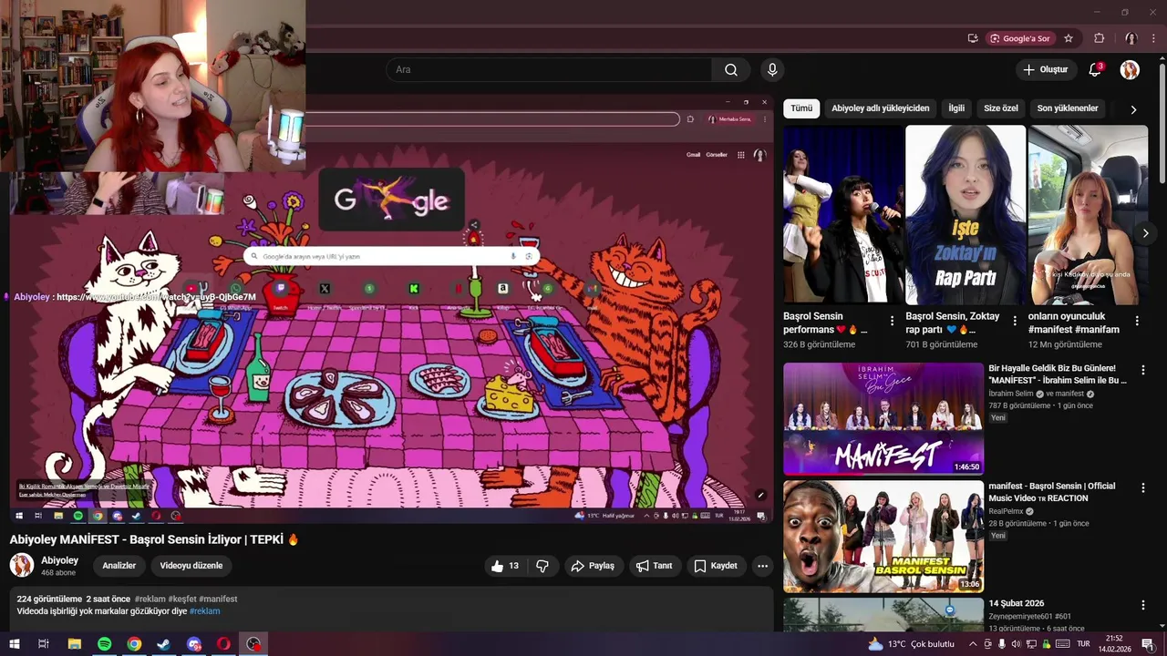
Task: Click Task View icon in taskbar
Action: click(x=43, y=644)
